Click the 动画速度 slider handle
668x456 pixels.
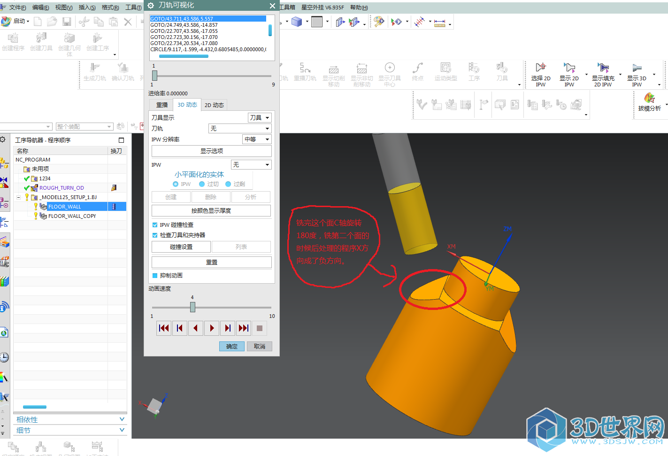[x=192, y=307]
